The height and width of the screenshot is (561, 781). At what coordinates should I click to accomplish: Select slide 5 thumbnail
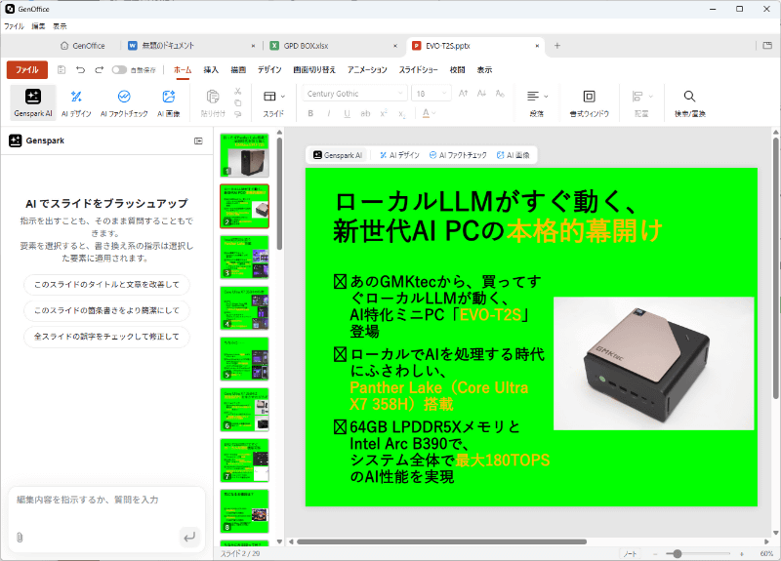pyautogui.click(x=244, y=358)
